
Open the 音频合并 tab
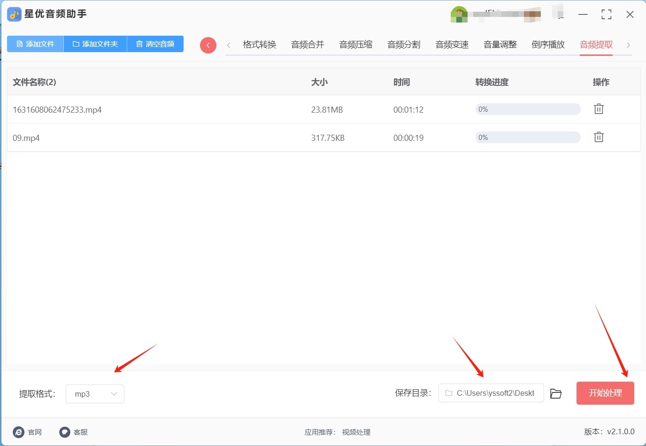point(308,45)
